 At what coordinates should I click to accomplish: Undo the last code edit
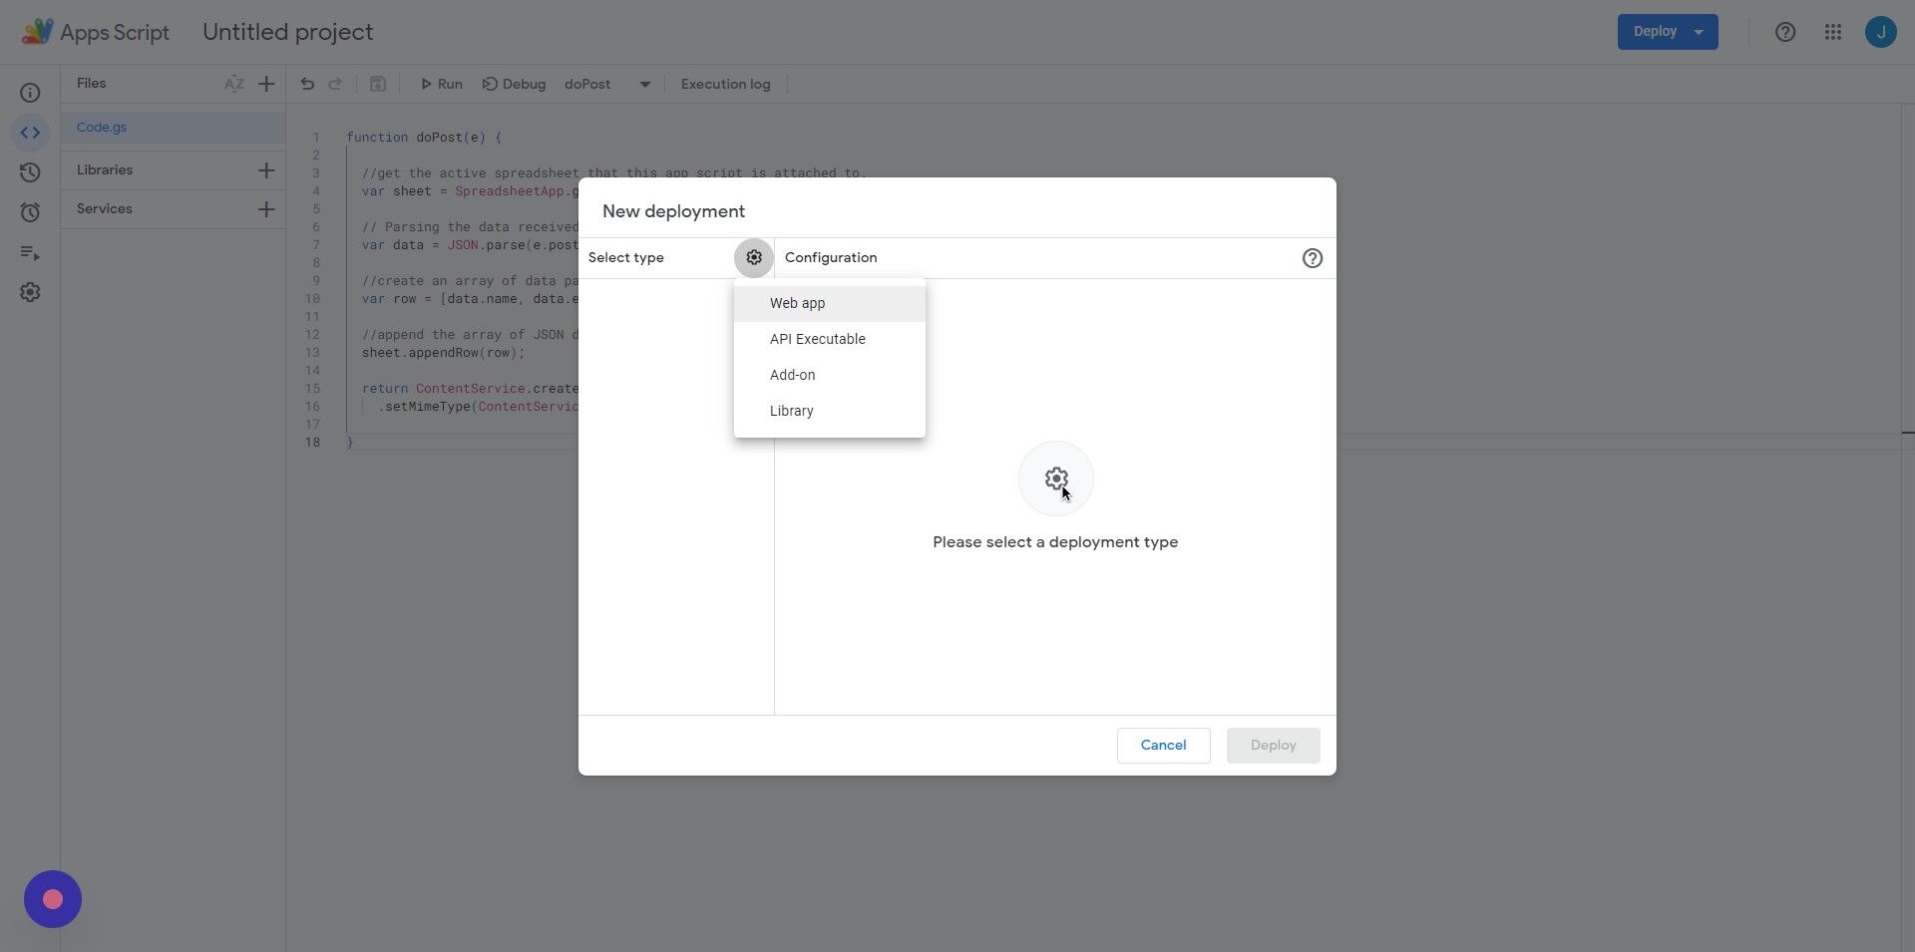click(306, 84)
